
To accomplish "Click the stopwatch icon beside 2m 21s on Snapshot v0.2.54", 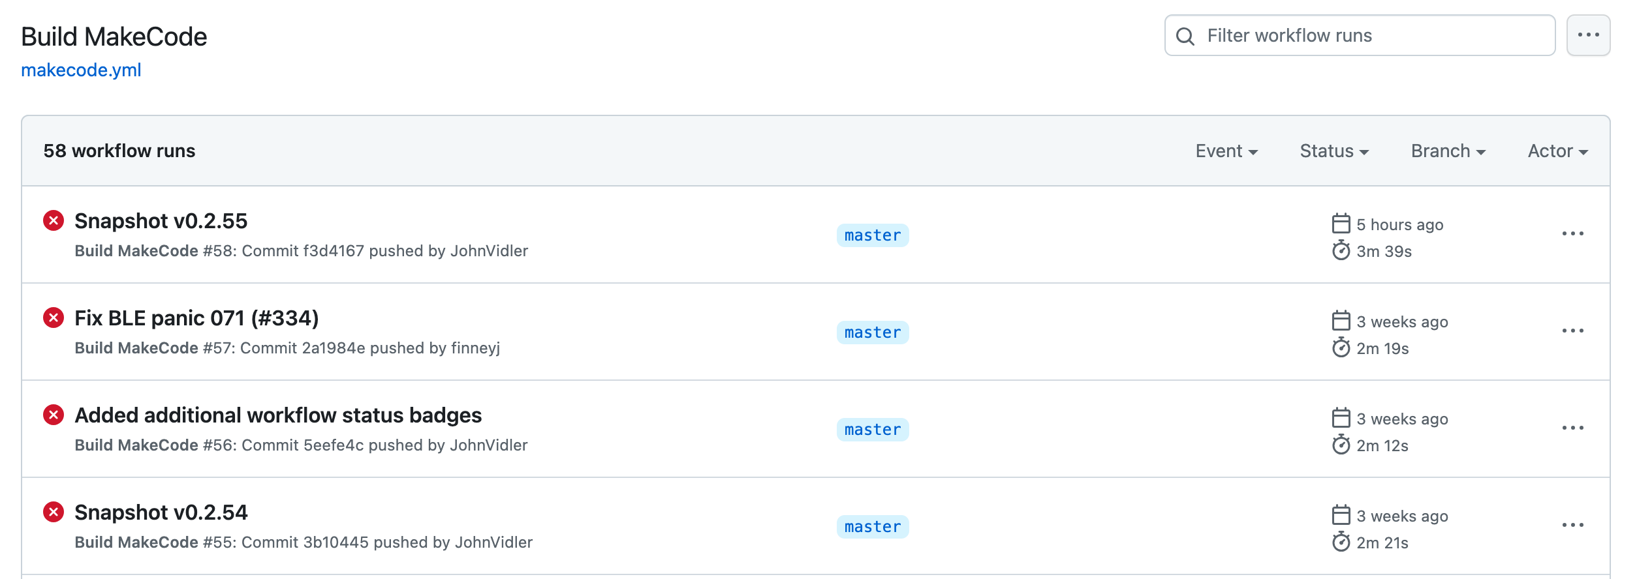I will pyautogui.click(x=1342, y=542).
